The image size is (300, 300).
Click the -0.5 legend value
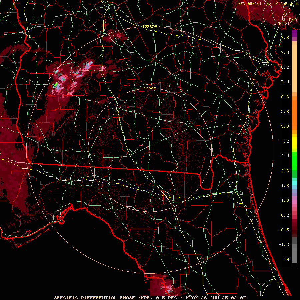point(284,230)
